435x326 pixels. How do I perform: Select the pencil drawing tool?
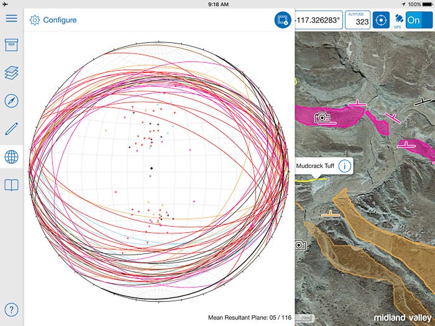tap(11, 129)
